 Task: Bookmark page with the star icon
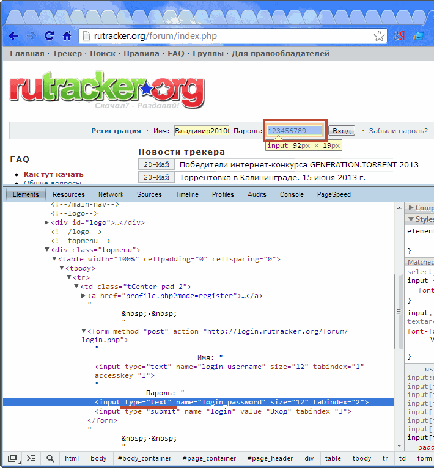[x=379, y=36]
